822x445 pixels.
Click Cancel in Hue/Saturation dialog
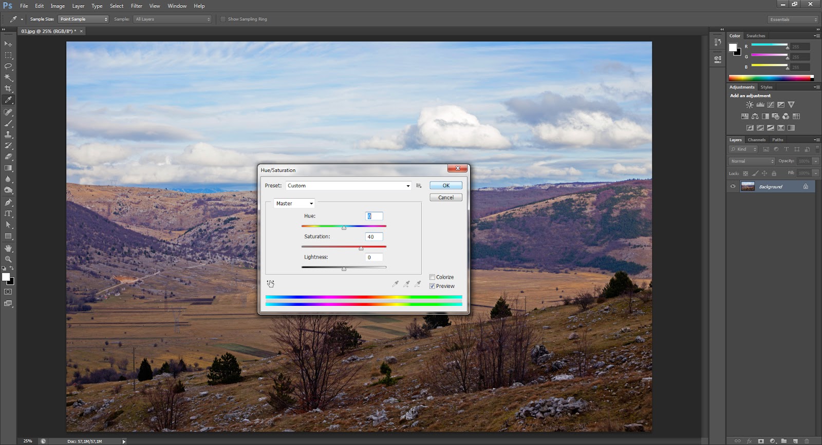pos(446,198)
